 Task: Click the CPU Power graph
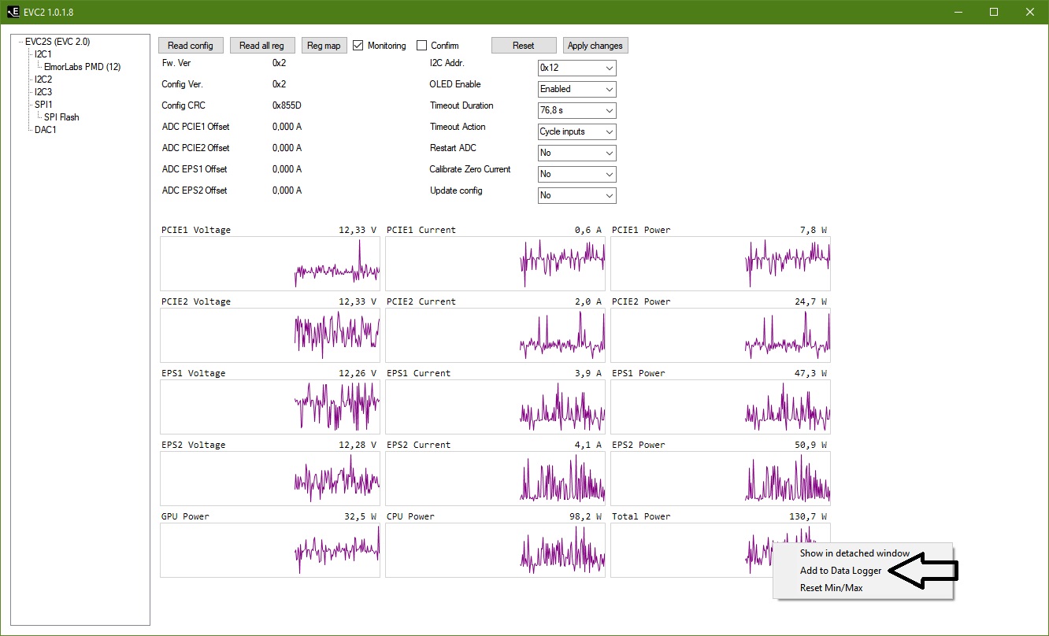click(x=495, y=551)
